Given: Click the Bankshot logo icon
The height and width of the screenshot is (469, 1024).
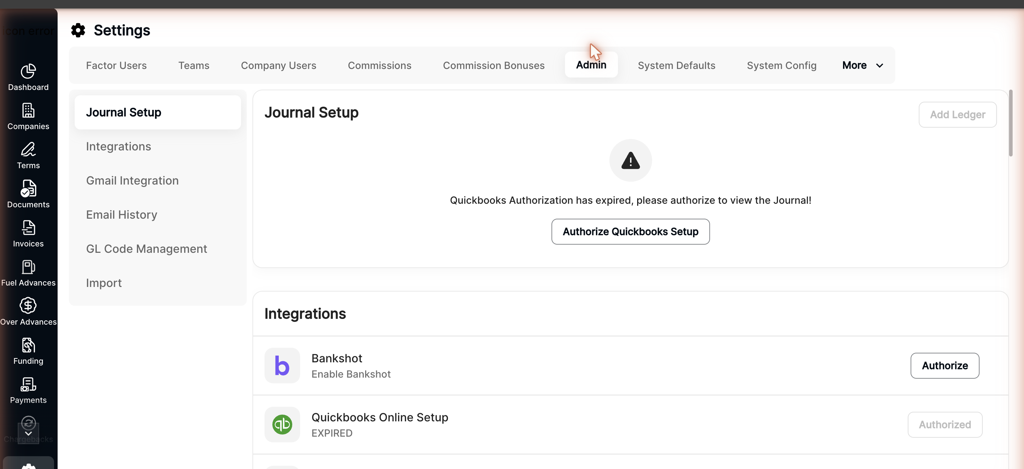Looking at the screenshot, I should pyautogui.click(x=282, y=365).
